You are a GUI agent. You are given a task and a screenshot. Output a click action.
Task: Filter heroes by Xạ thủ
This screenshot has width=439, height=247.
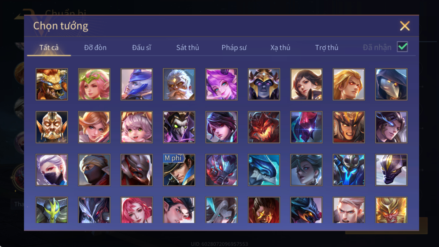280,48
